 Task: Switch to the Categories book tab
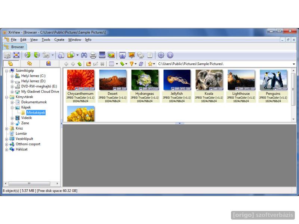tap(49, 63)
